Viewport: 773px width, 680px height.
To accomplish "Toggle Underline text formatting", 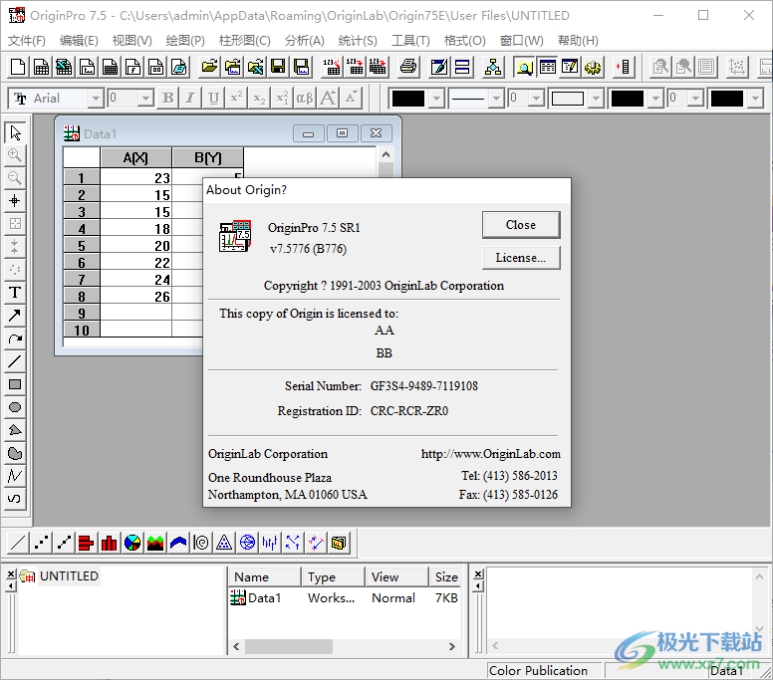I will click(x=213, y=98).
